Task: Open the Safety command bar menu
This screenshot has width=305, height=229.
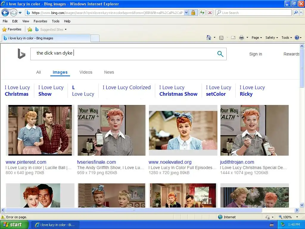Action: tap(272, 38)
